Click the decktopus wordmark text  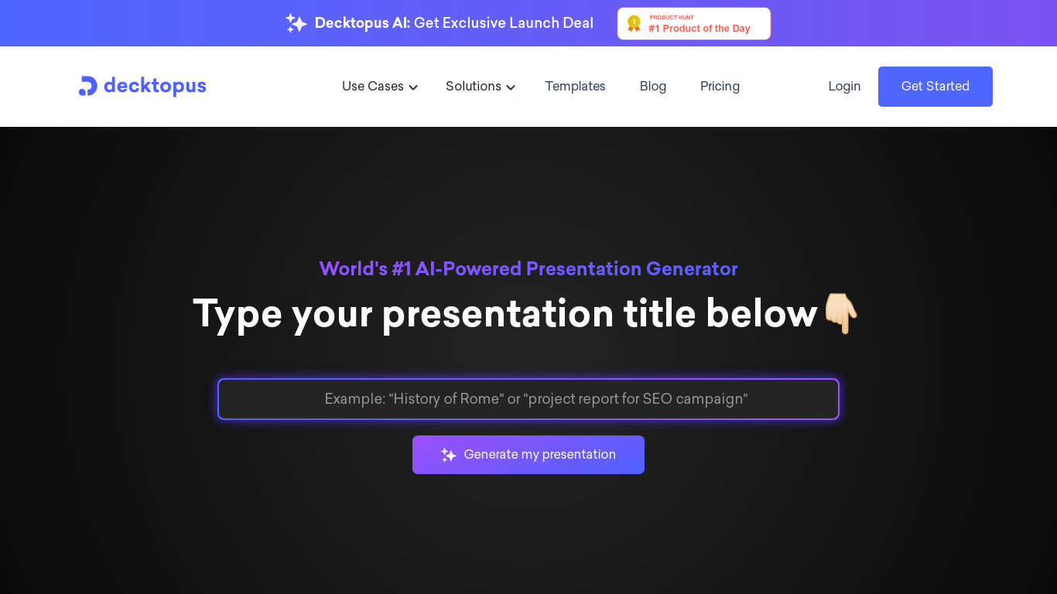click(x=155, y=86)
